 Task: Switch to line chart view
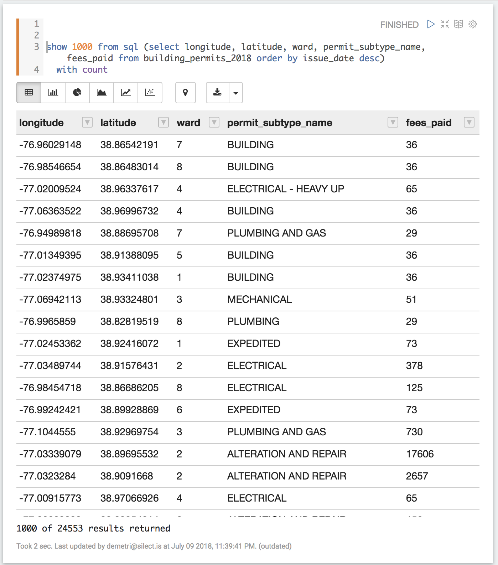[x=126, y=93]
